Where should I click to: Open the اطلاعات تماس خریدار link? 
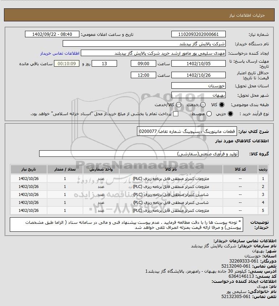[x=60, y=53]
